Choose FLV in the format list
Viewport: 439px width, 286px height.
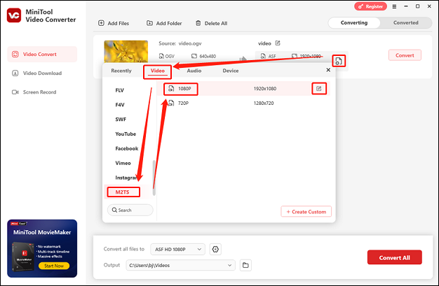pyautogui.click(x=119, y=90)
